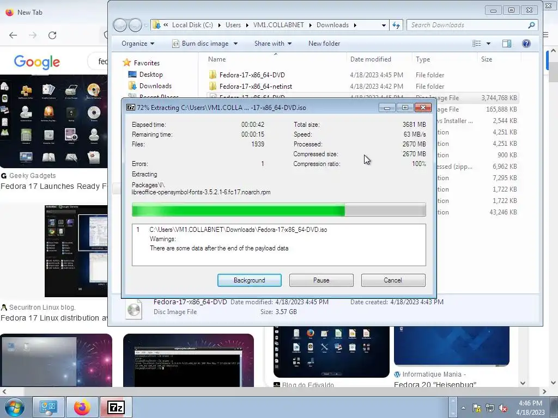Click the Fedora-17-x86_64-DVD folder icon
This screenshot has width=558, height=418.
[213, 75]
